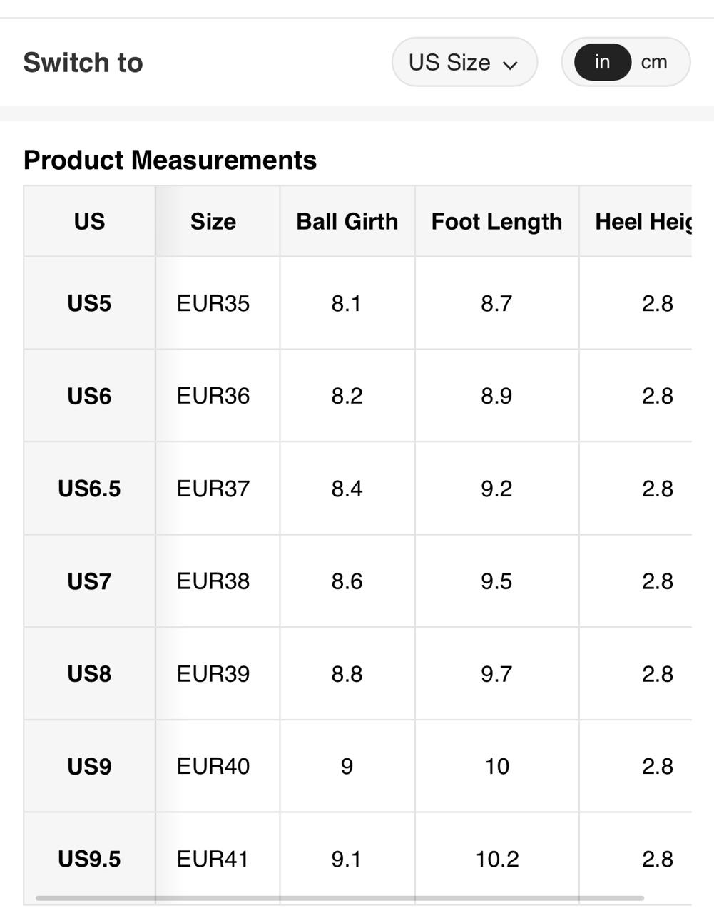Click the Heel Height column header
Viewport: 714px width, 913px height.
pyautogui.click(x=642, y=222)
